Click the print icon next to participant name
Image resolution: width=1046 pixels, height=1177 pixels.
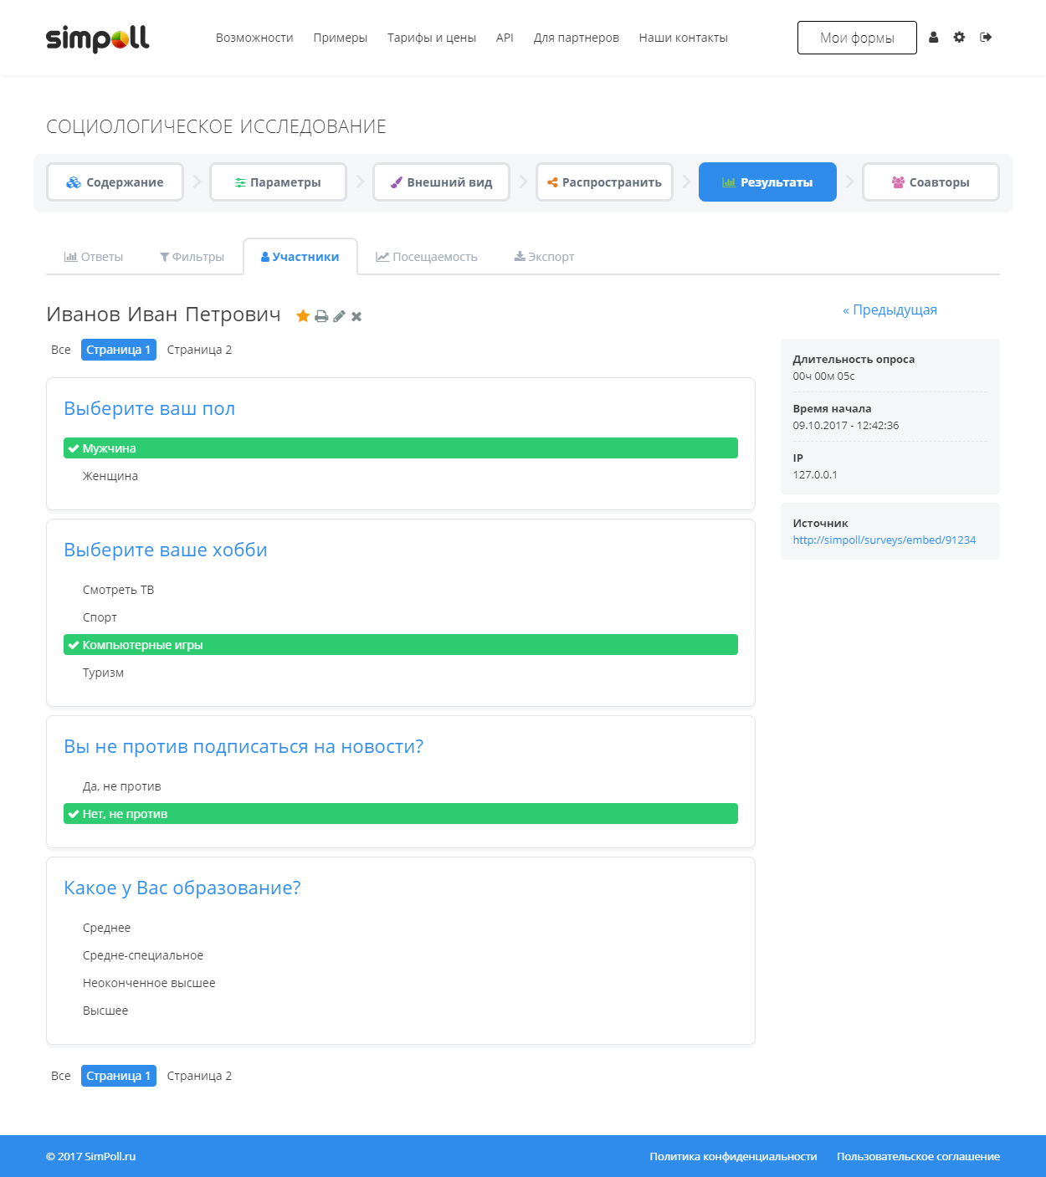[x=321, y=316]
